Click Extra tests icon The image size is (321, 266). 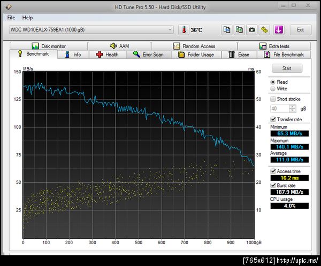click(x=263, y=46)
